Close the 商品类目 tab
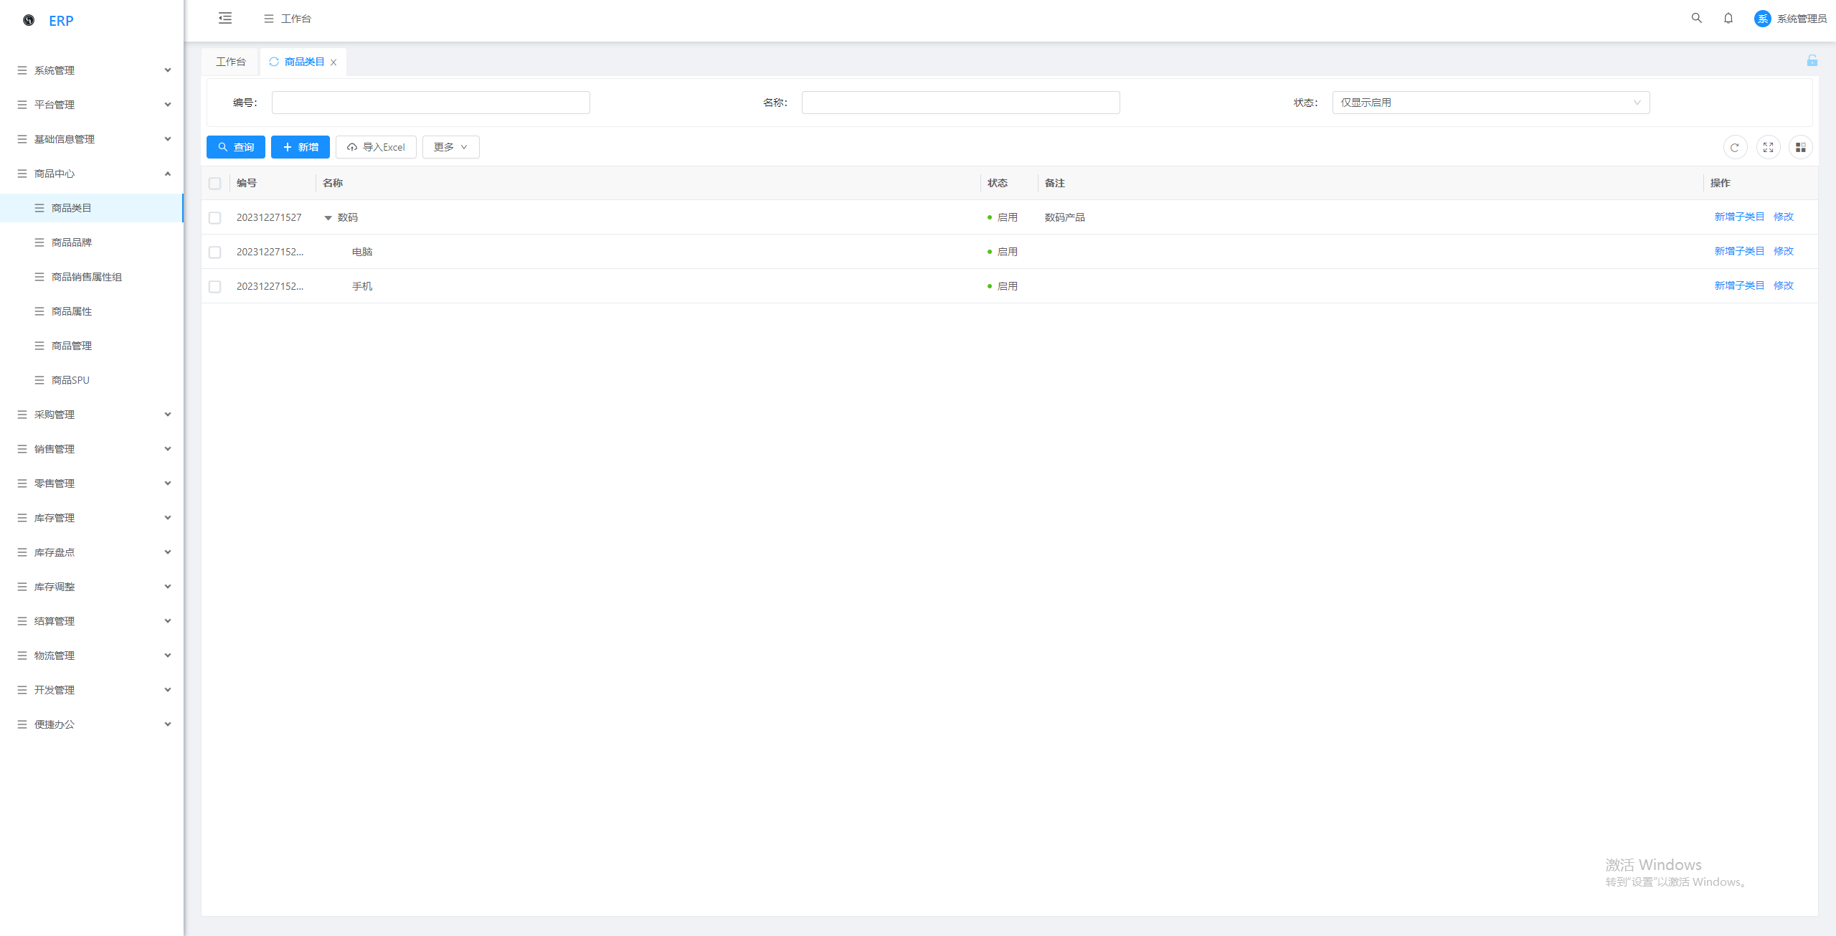 333,62
